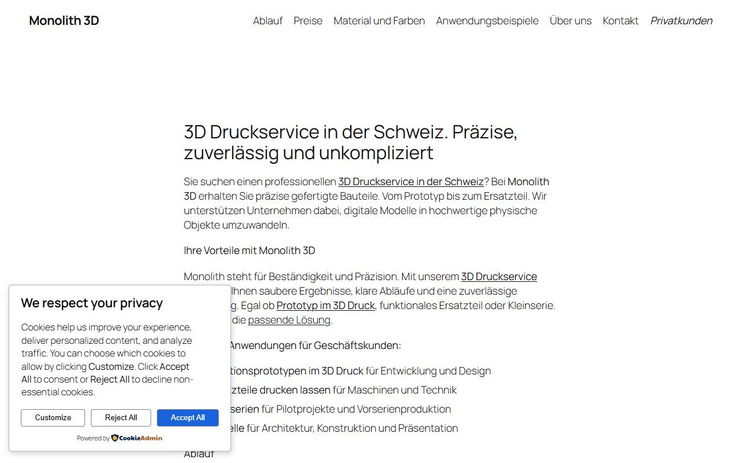Go to the Ablauf menu item
This screenshot has height=463, width=741.
pos(267,20)
